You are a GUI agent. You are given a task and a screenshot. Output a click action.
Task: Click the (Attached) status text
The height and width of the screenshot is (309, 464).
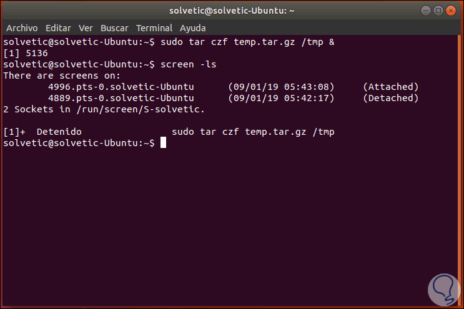pyautogui.click(x=390, y=87)
